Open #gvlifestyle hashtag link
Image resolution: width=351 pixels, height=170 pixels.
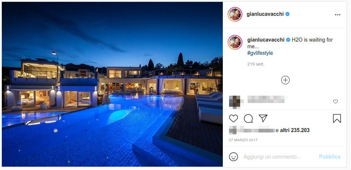click(x=260, y=53)
